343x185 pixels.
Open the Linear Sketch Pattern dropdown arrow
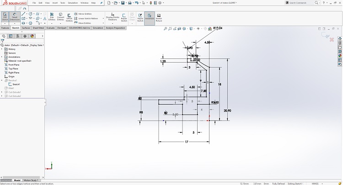click(103, 19)
